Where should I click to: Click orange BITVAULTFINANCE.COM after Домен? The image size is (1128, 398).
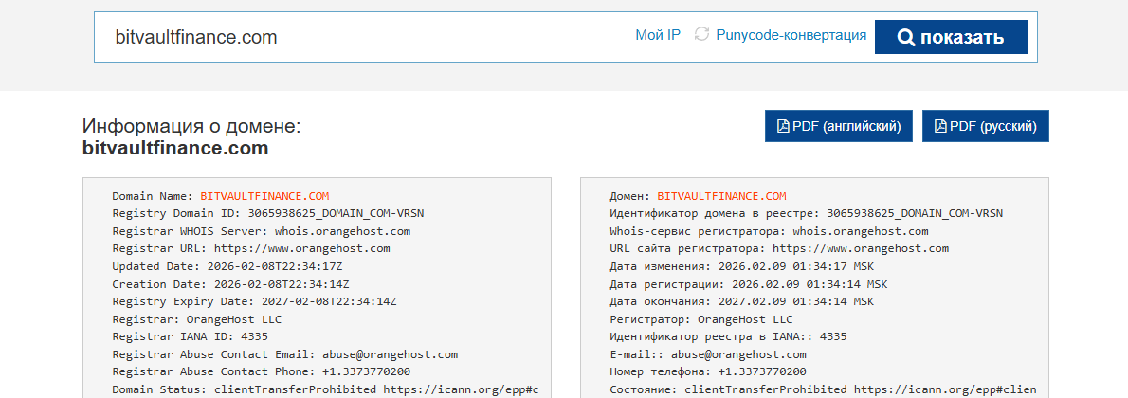(721, 196)
